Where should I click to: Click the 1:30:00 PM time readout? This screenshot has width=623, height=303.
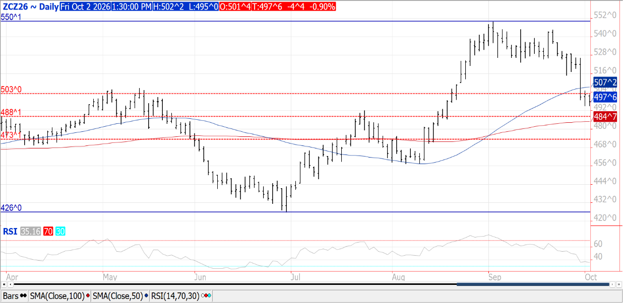click(x=131, y=7)
